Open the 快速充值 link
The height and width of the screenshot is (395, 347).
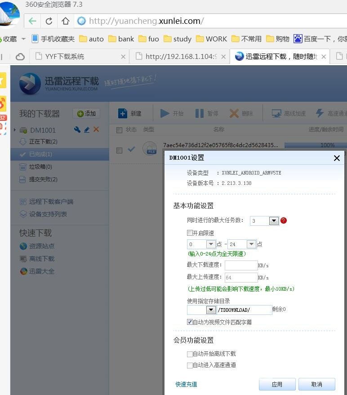pos(186,384)
